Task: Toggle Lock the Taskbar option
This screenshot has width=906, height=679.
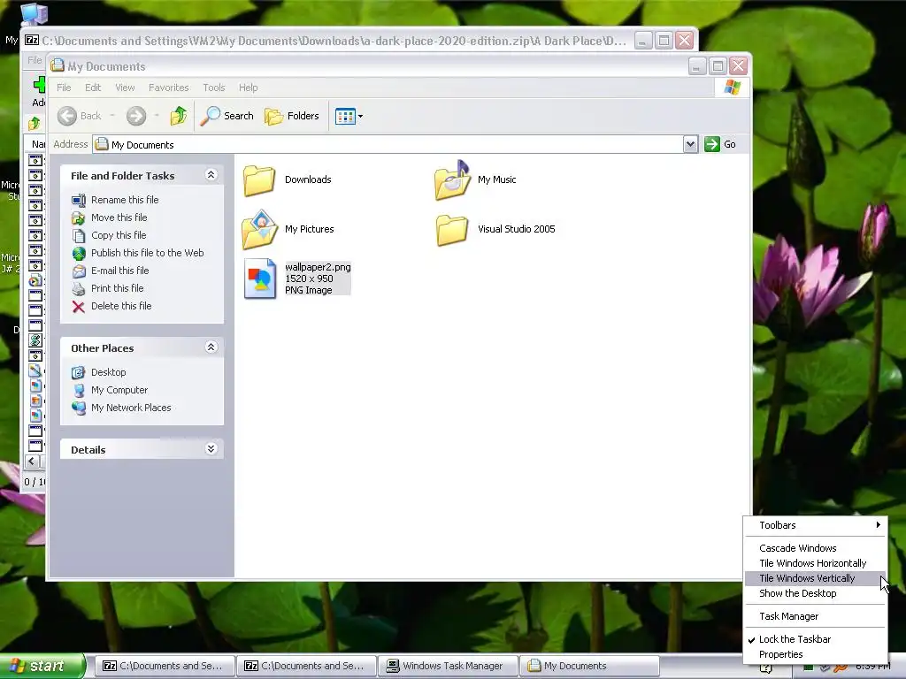Action: pos(815,639)
